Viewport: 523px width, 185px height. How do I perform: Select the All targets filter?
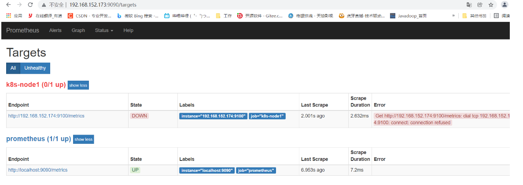point(13,68)
